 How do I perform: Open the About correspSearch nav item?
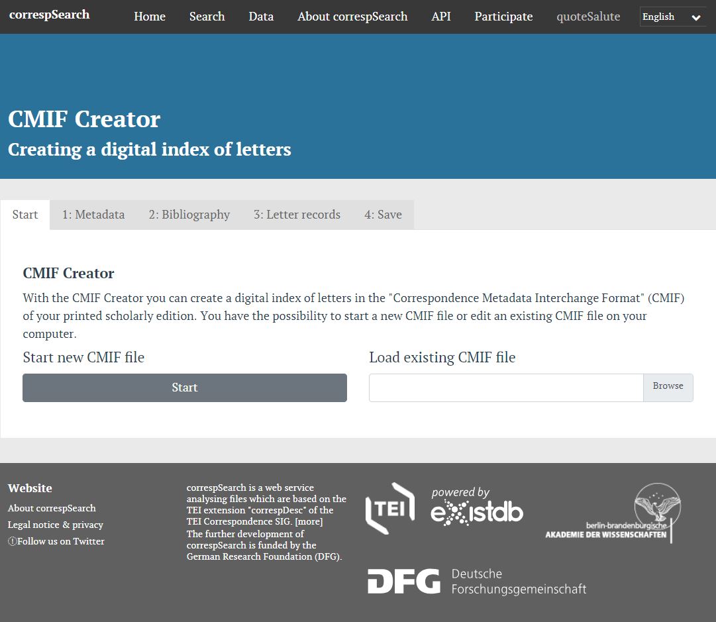tap(352, 17)
